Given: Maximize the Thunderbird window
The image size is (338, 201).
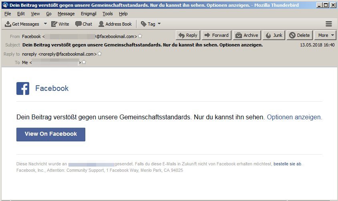Looking at the screenshot, I should [326, 5].
